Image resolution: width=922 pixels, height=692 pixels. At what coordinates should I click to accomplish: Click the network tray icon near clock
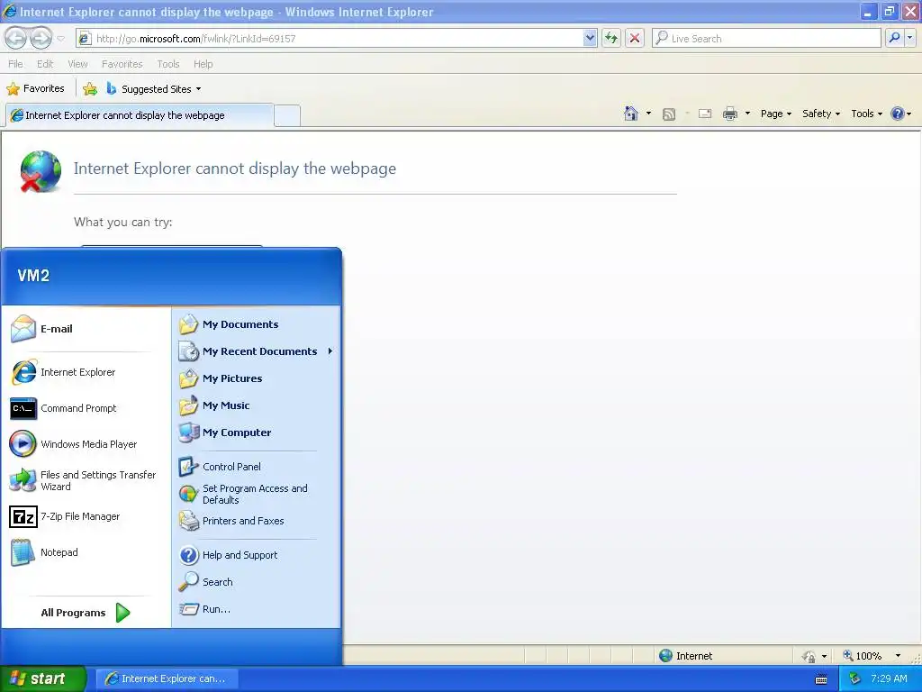click(x=854, y=678)
